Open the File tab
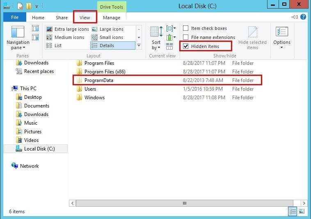The image size is (311, 219). coord(15,17)
